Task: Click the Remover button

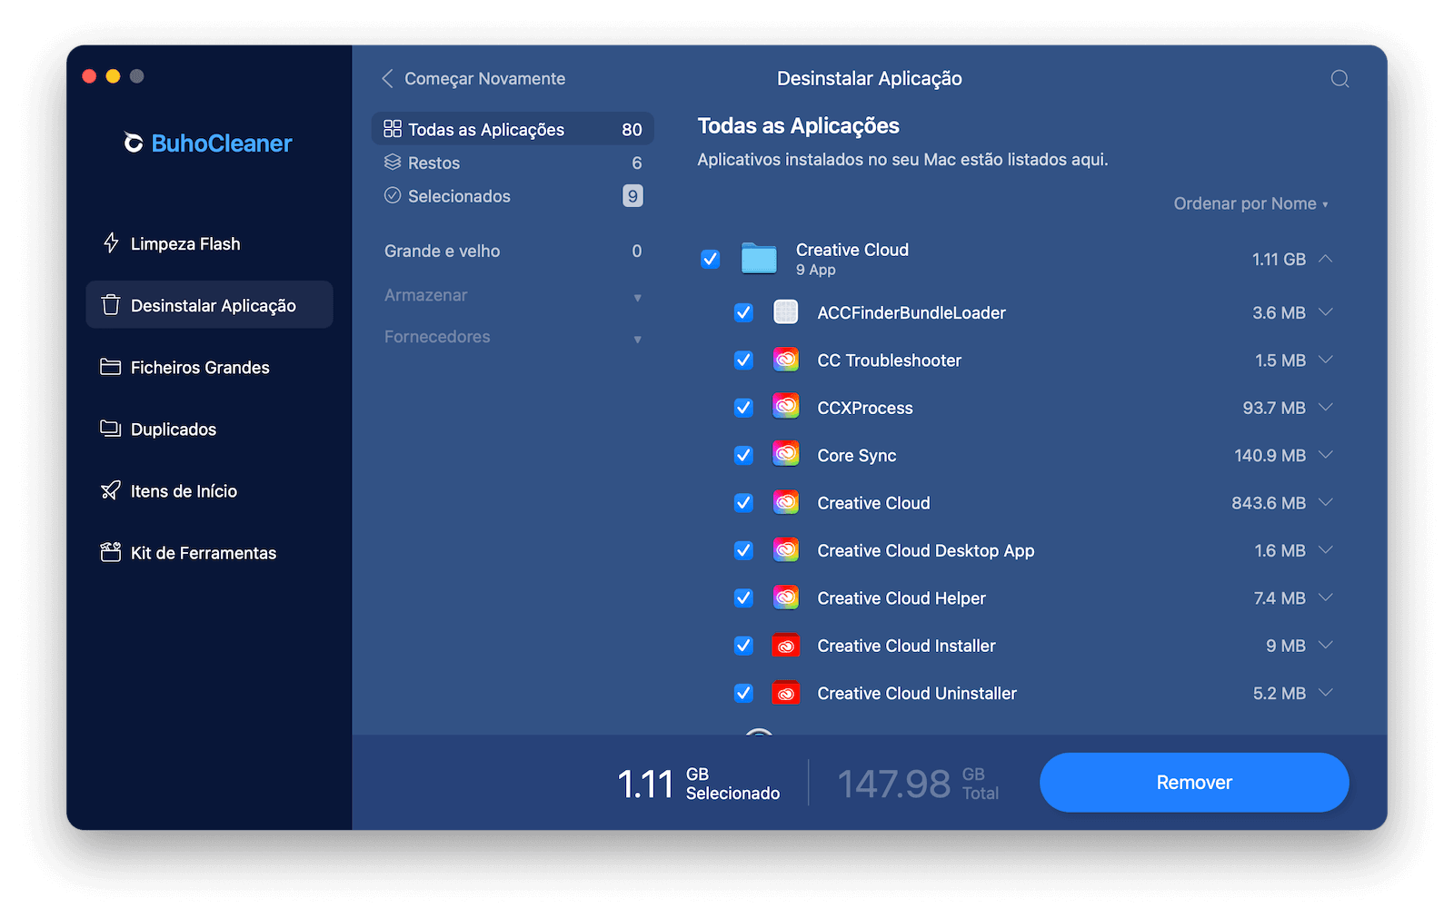Action: [1194, 782]
